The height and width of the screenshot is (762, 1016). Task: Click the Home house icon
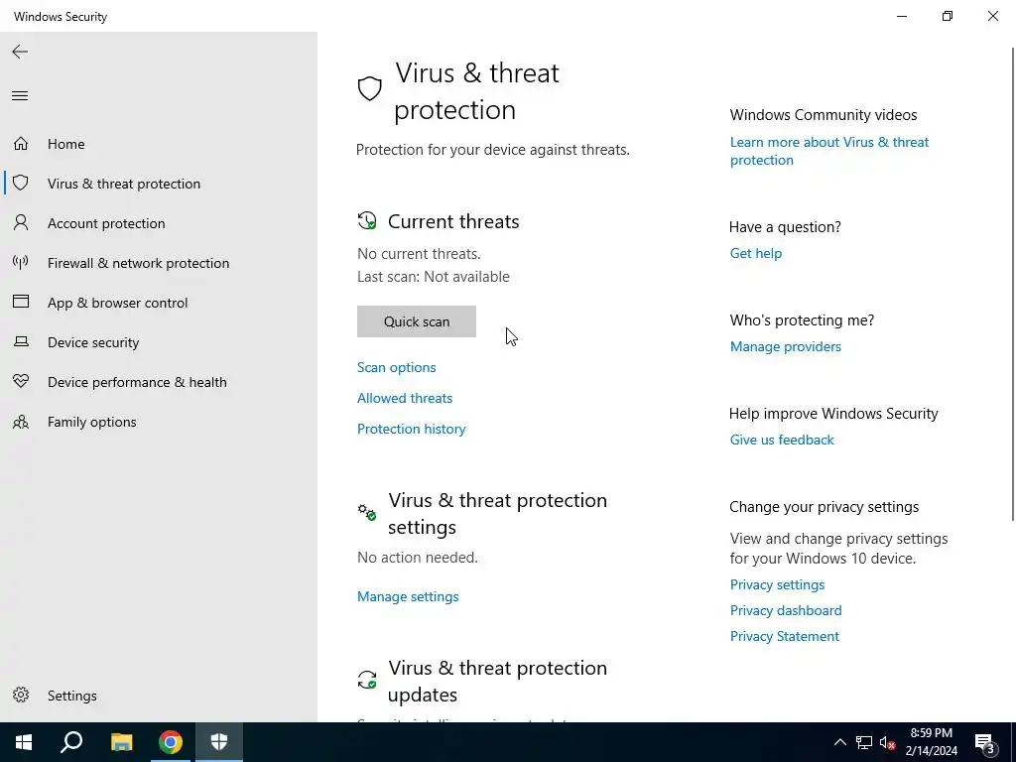pyautogui.click(x=21, y=143)
